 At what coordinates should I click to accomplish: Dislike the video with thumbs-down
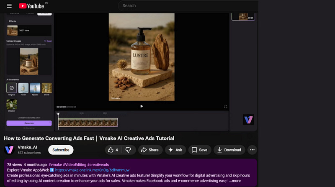pyautogui.click(x=128, y=150)
